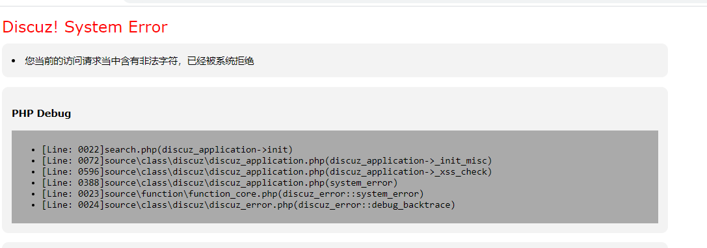The height and width of the screenshot is (248, 707).
Task: Select the search.php Line 0022 backtrace entry
Action: click(167, 149)
